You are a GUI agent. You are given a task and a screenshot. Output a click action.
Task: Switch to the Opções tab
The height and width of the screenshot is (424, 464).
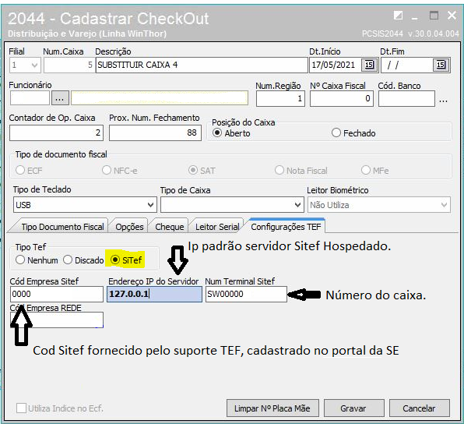[129, 227]
